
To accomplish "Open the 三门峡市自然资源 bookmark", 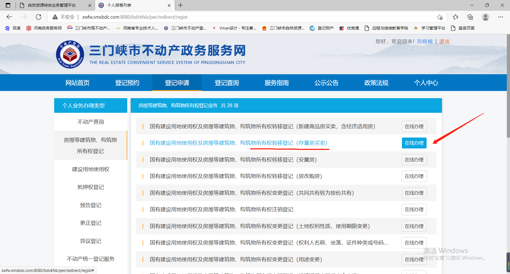I will 283,28.
